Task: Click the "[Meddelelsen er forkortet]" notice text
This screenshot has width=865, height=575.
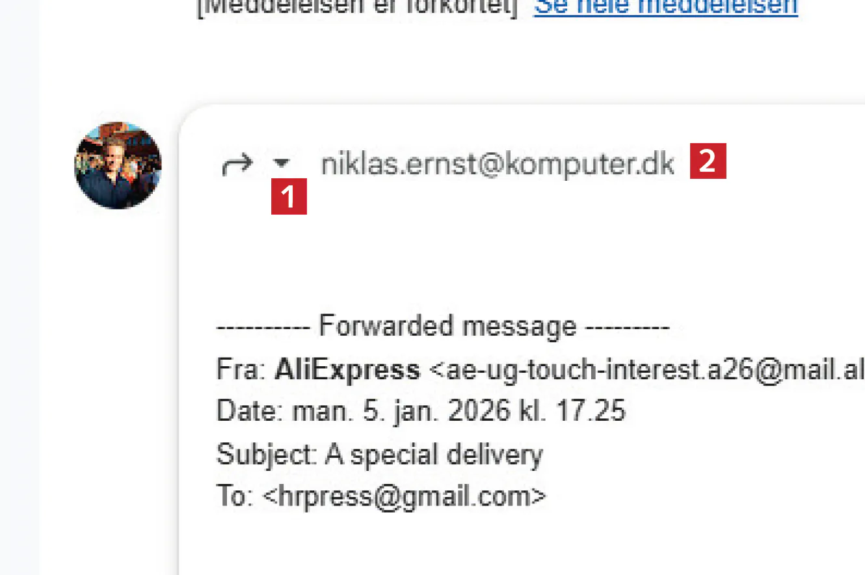Action: click(x=358, y=8)
